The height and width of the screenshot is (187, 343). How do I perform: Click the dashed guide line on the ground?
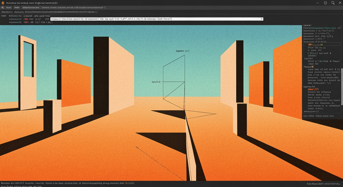(x=160, y=164)
